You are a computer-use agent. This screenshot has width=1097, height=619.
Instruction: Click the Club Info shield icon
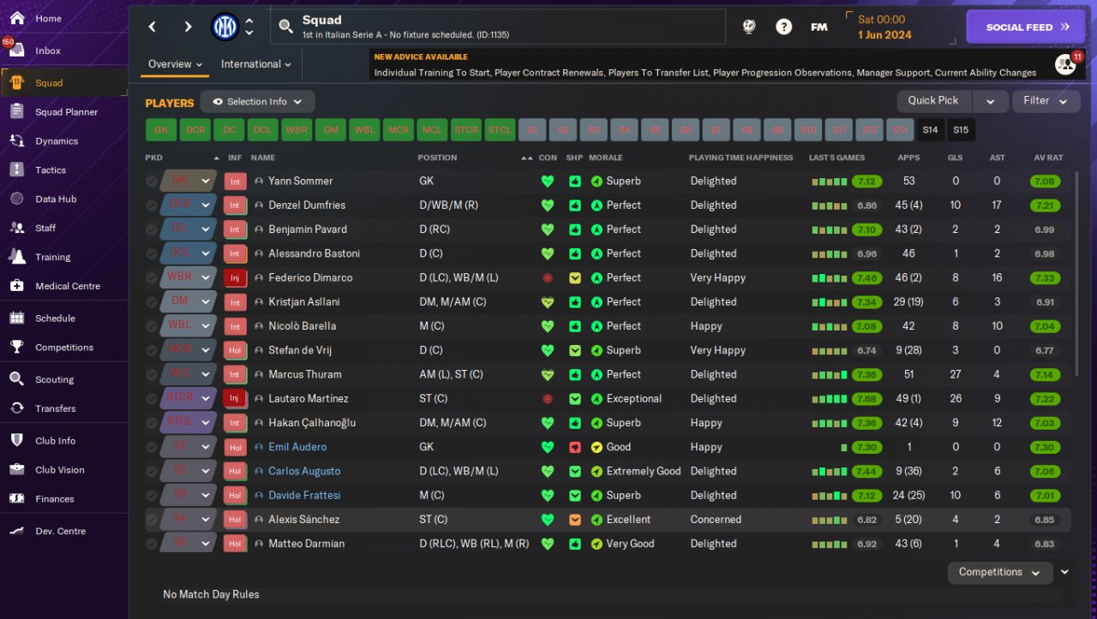coord(17,441)
